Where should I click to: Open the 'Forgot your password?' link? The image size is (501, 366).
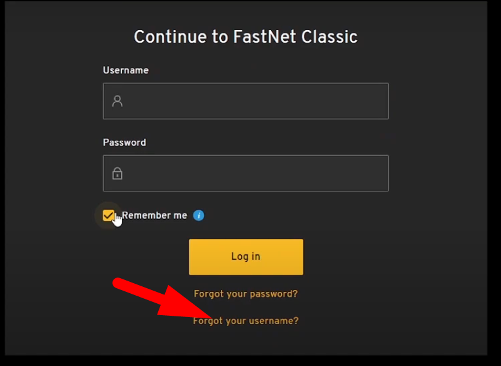tap(245, 294)
